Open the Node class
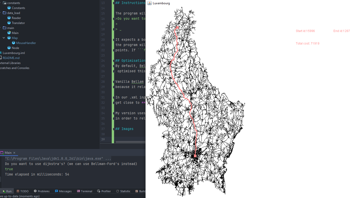Viewport: 363px width, 198px height. [15, 48]
